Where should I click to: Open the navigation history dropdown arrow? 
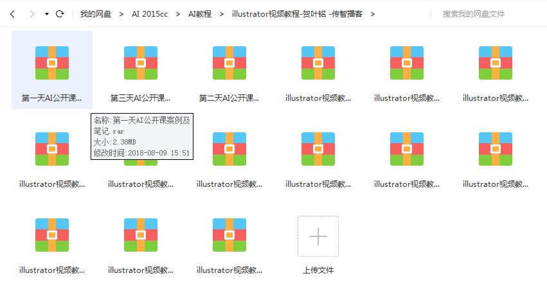pos(46,14)
